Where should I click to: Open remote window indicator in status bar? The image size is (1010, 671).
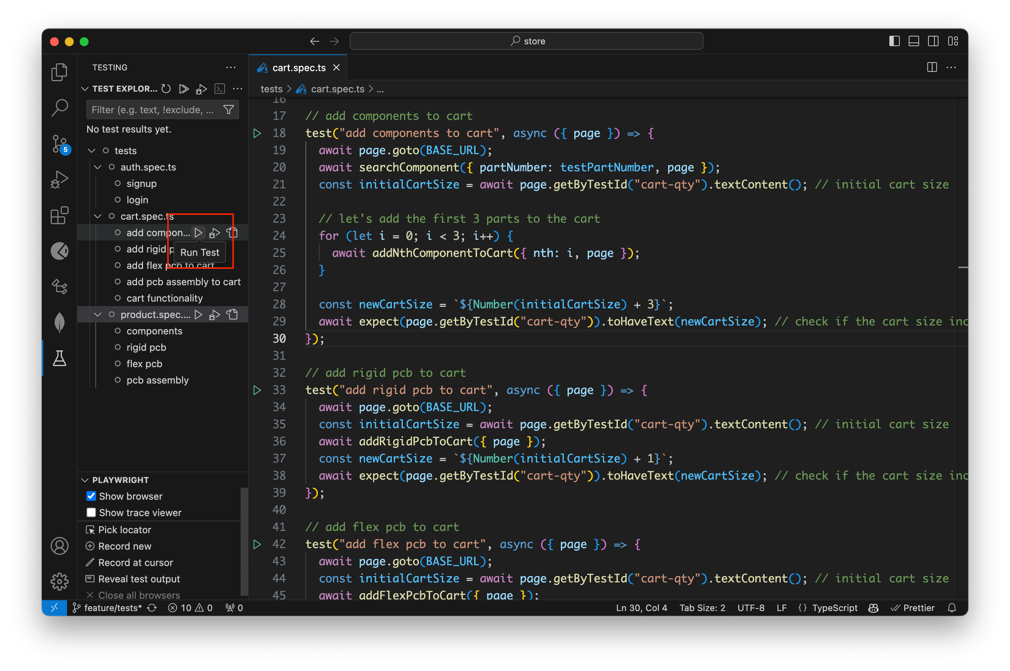click(54, 608)
